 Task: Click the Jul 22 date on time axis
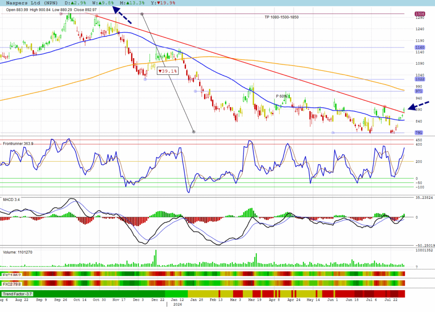(391, 300)
